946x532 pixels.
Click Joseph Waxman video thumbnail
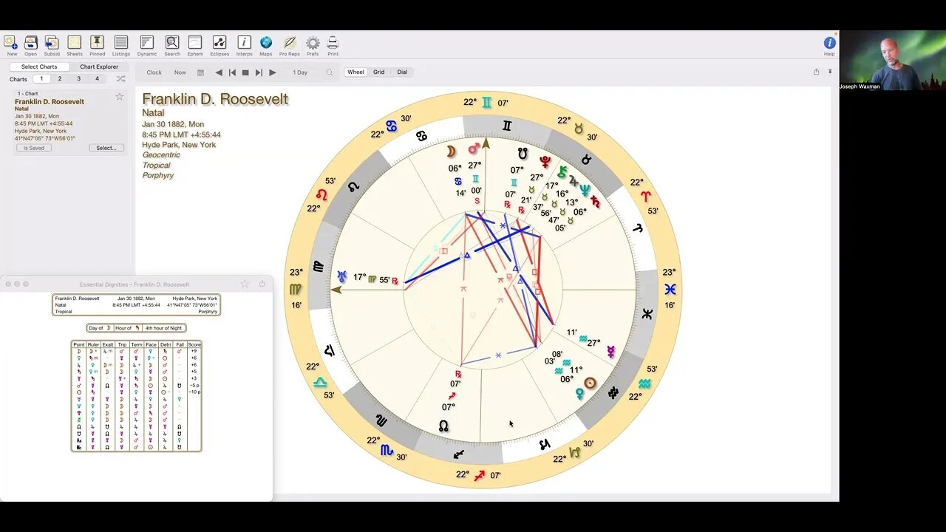[892, 61]
